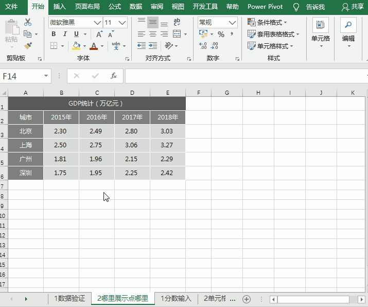Click the Select All corner triangle
The image size is (368, 307).
tap(4, 93)
